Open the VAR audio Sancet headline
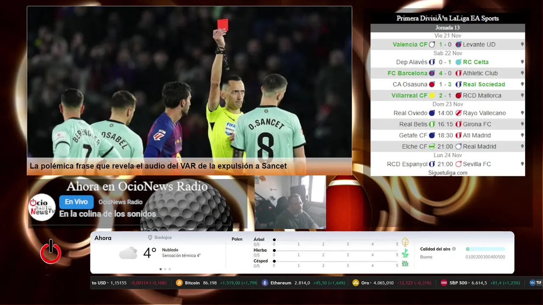Image resolution: width=543 pixels, height=305 pixels. pos(158,166)
